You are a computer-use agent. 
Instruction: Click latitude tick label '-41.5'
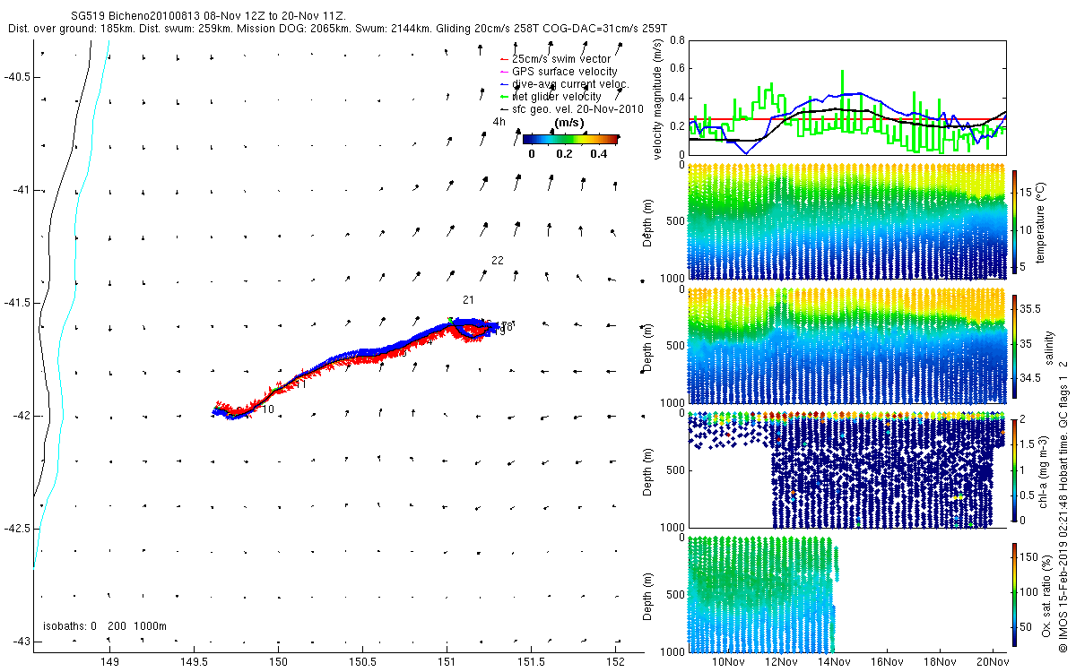pos(15,303)
